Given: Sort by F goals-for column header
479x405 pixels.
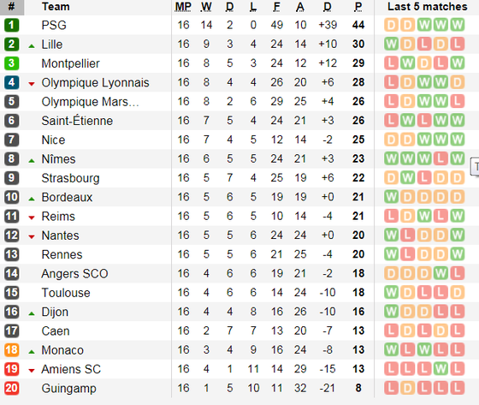Looking at the screenshot, I should pyautogui.click(x=276, y=7).
